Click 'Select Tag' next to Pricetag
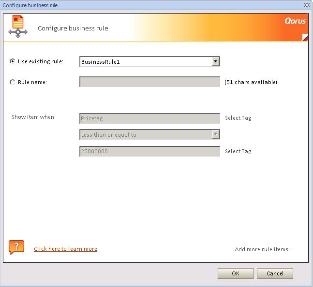The image size is (313, 287). (238, 118)
